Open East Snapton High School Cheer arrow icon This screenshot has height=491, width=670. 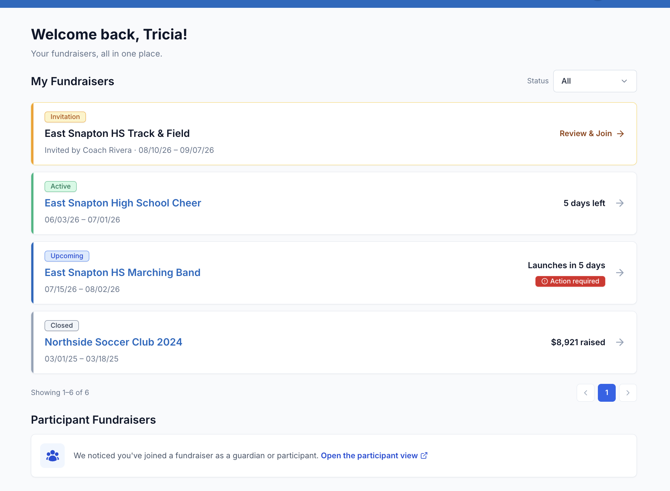click(x=620, y=203)
